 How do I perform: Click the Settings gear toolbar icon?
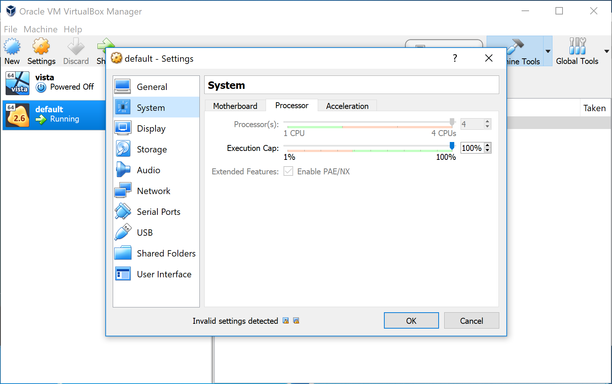(41, 46)
